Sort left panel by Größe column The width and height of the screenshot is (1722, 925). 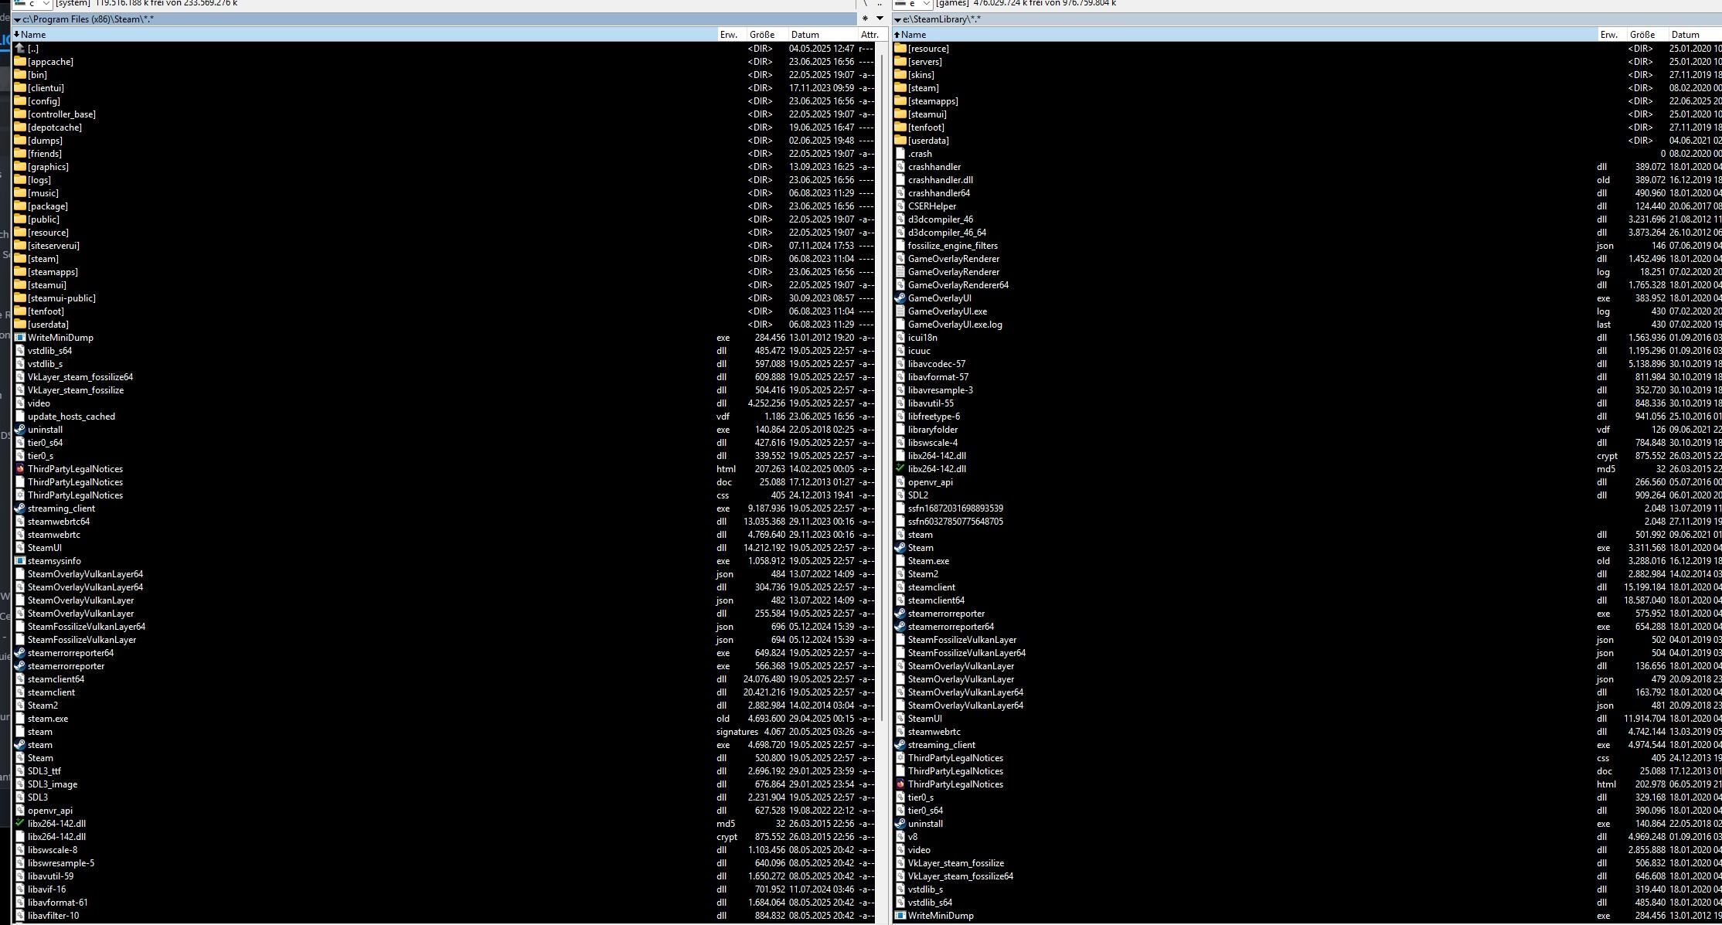tap(762, 35)
